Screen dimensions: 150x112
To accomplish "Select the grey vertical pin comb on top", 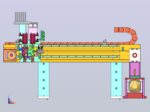I will click(x=20, y=17).
